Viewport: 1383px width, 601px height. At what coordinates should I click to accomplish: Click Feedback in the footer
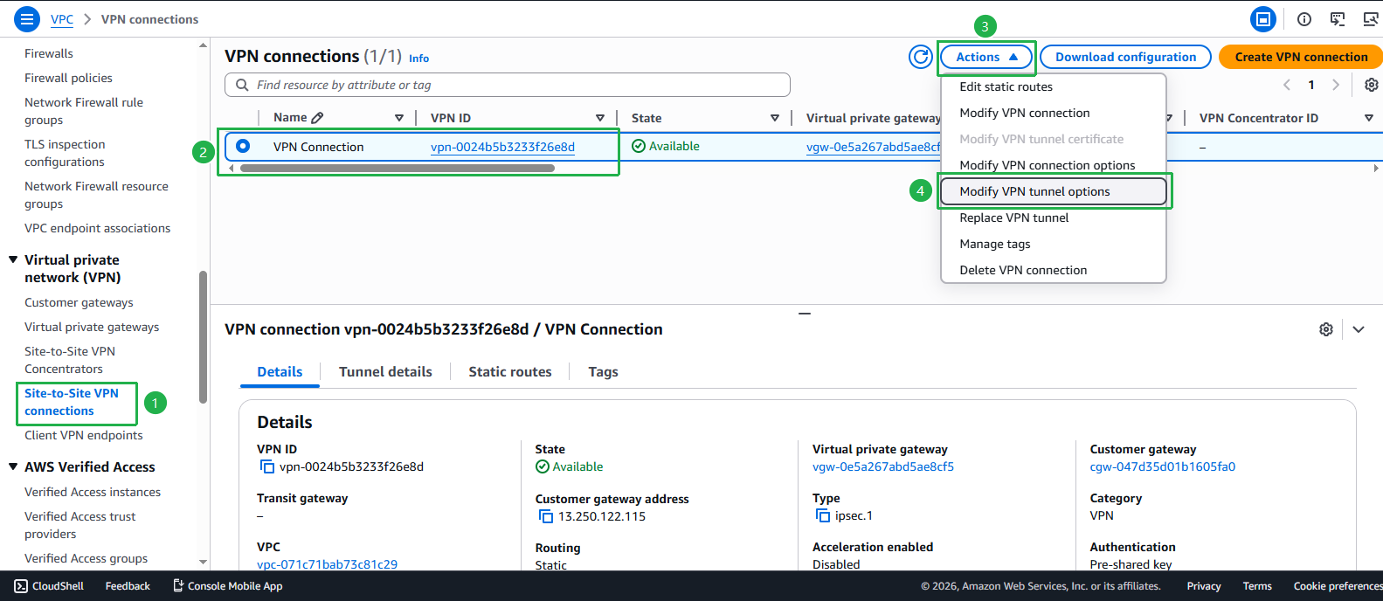[x=128, y=586]
